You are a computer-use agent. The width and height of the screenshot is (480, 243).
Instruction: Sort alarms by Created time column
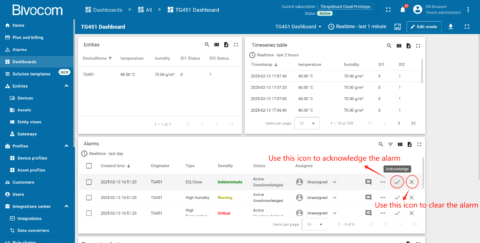coord(113,166)
